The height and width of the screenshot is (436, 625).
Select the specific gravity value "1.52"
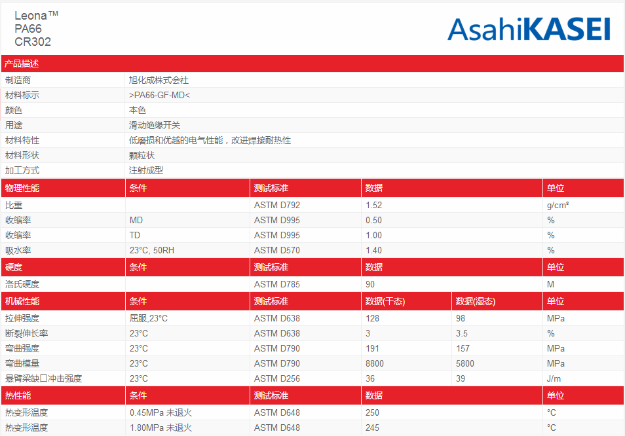(x=374, y=205)
